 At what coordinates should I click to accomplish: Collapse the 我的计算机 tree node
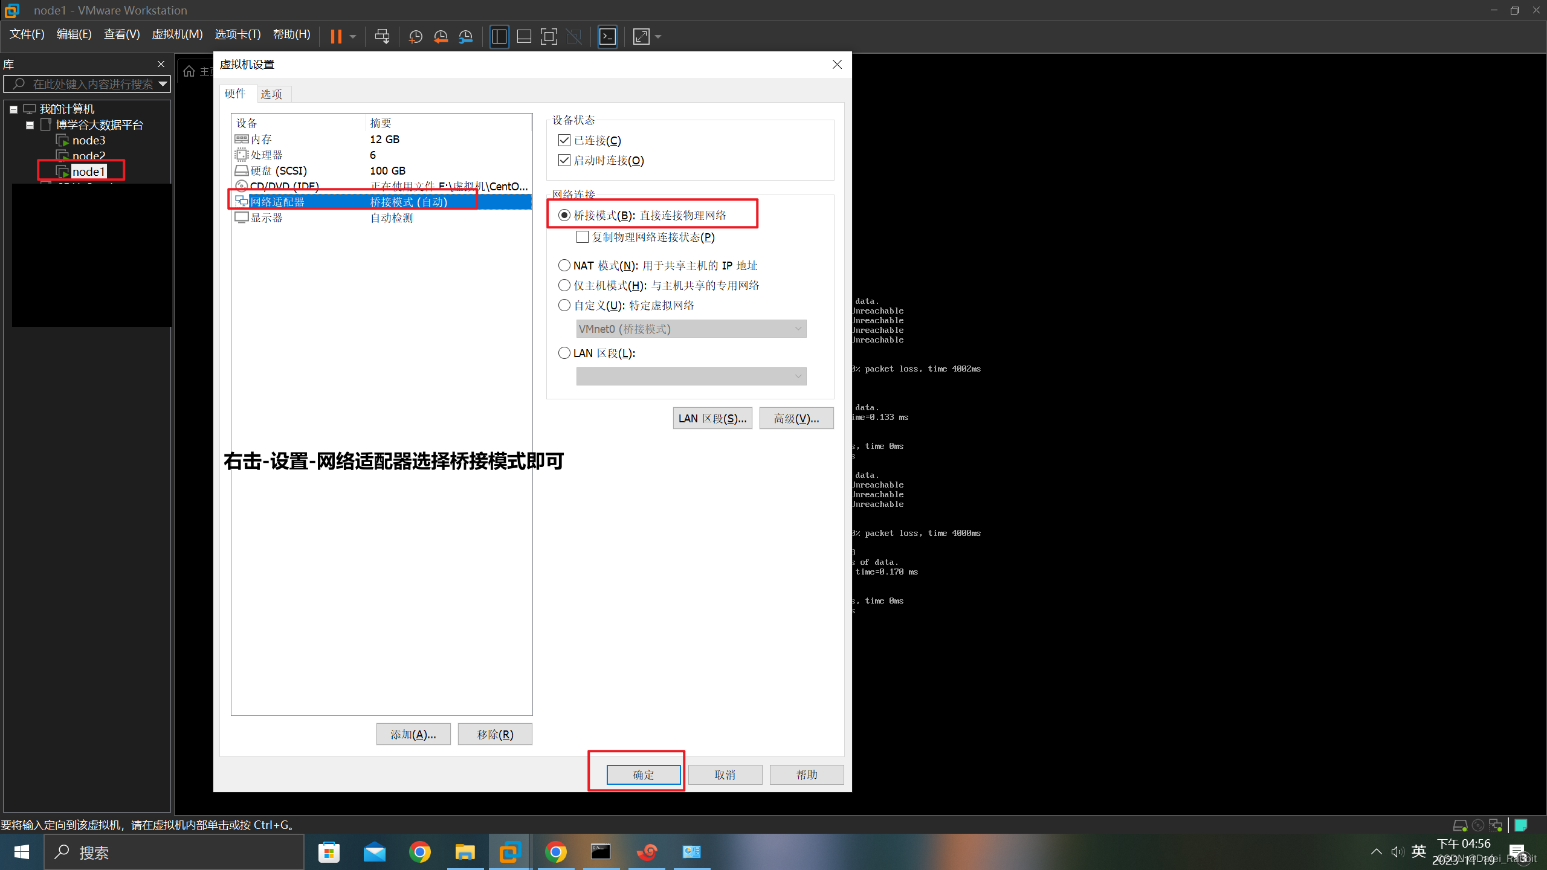[x=13, y=109]
